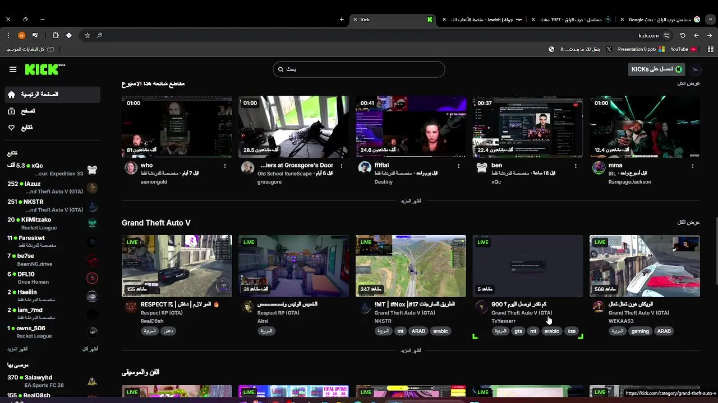
Task: Play the Destiny 'fffifal' clip thumbnail
Action: [411, 127]
